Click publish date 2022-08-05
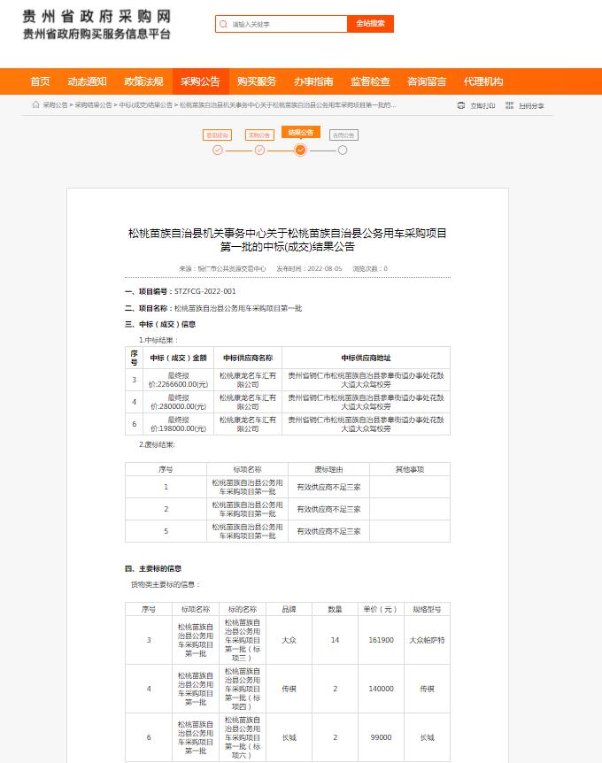Viewport: 602px width, 763px height. 325,268
